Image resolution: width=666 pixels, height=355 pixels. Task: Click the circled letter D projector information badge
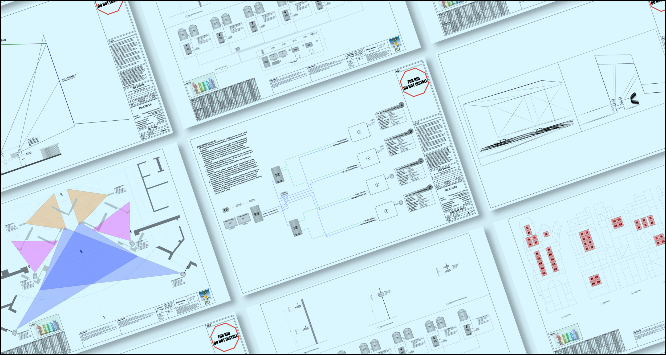430,187
